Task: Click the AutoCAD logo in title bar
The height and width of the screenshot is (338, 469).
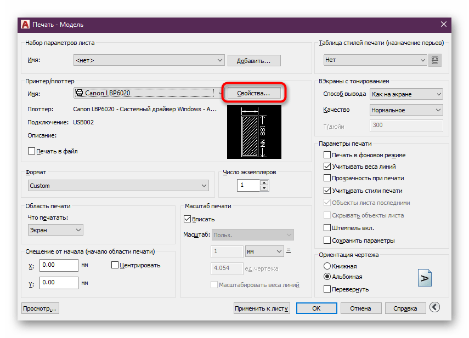Action: pos(25,24)
